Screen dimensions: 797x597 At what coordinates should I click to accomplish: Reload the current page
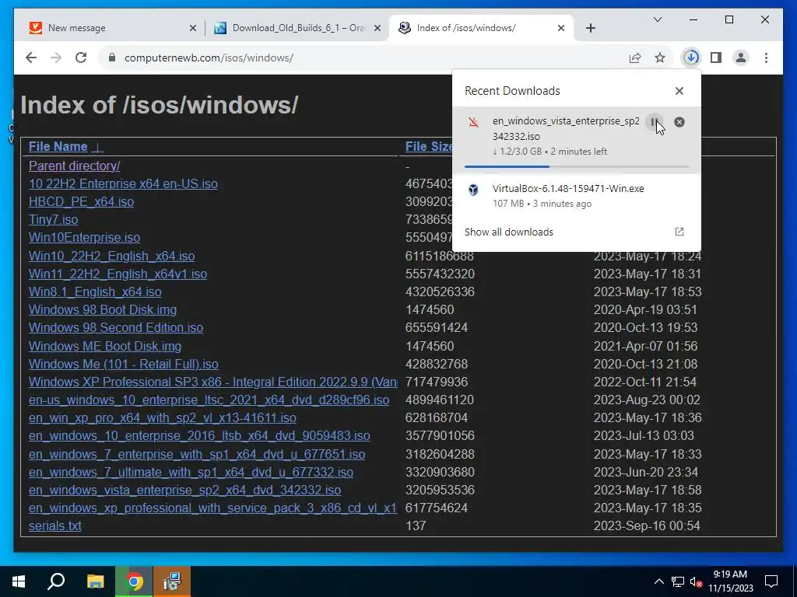(81, 58)
